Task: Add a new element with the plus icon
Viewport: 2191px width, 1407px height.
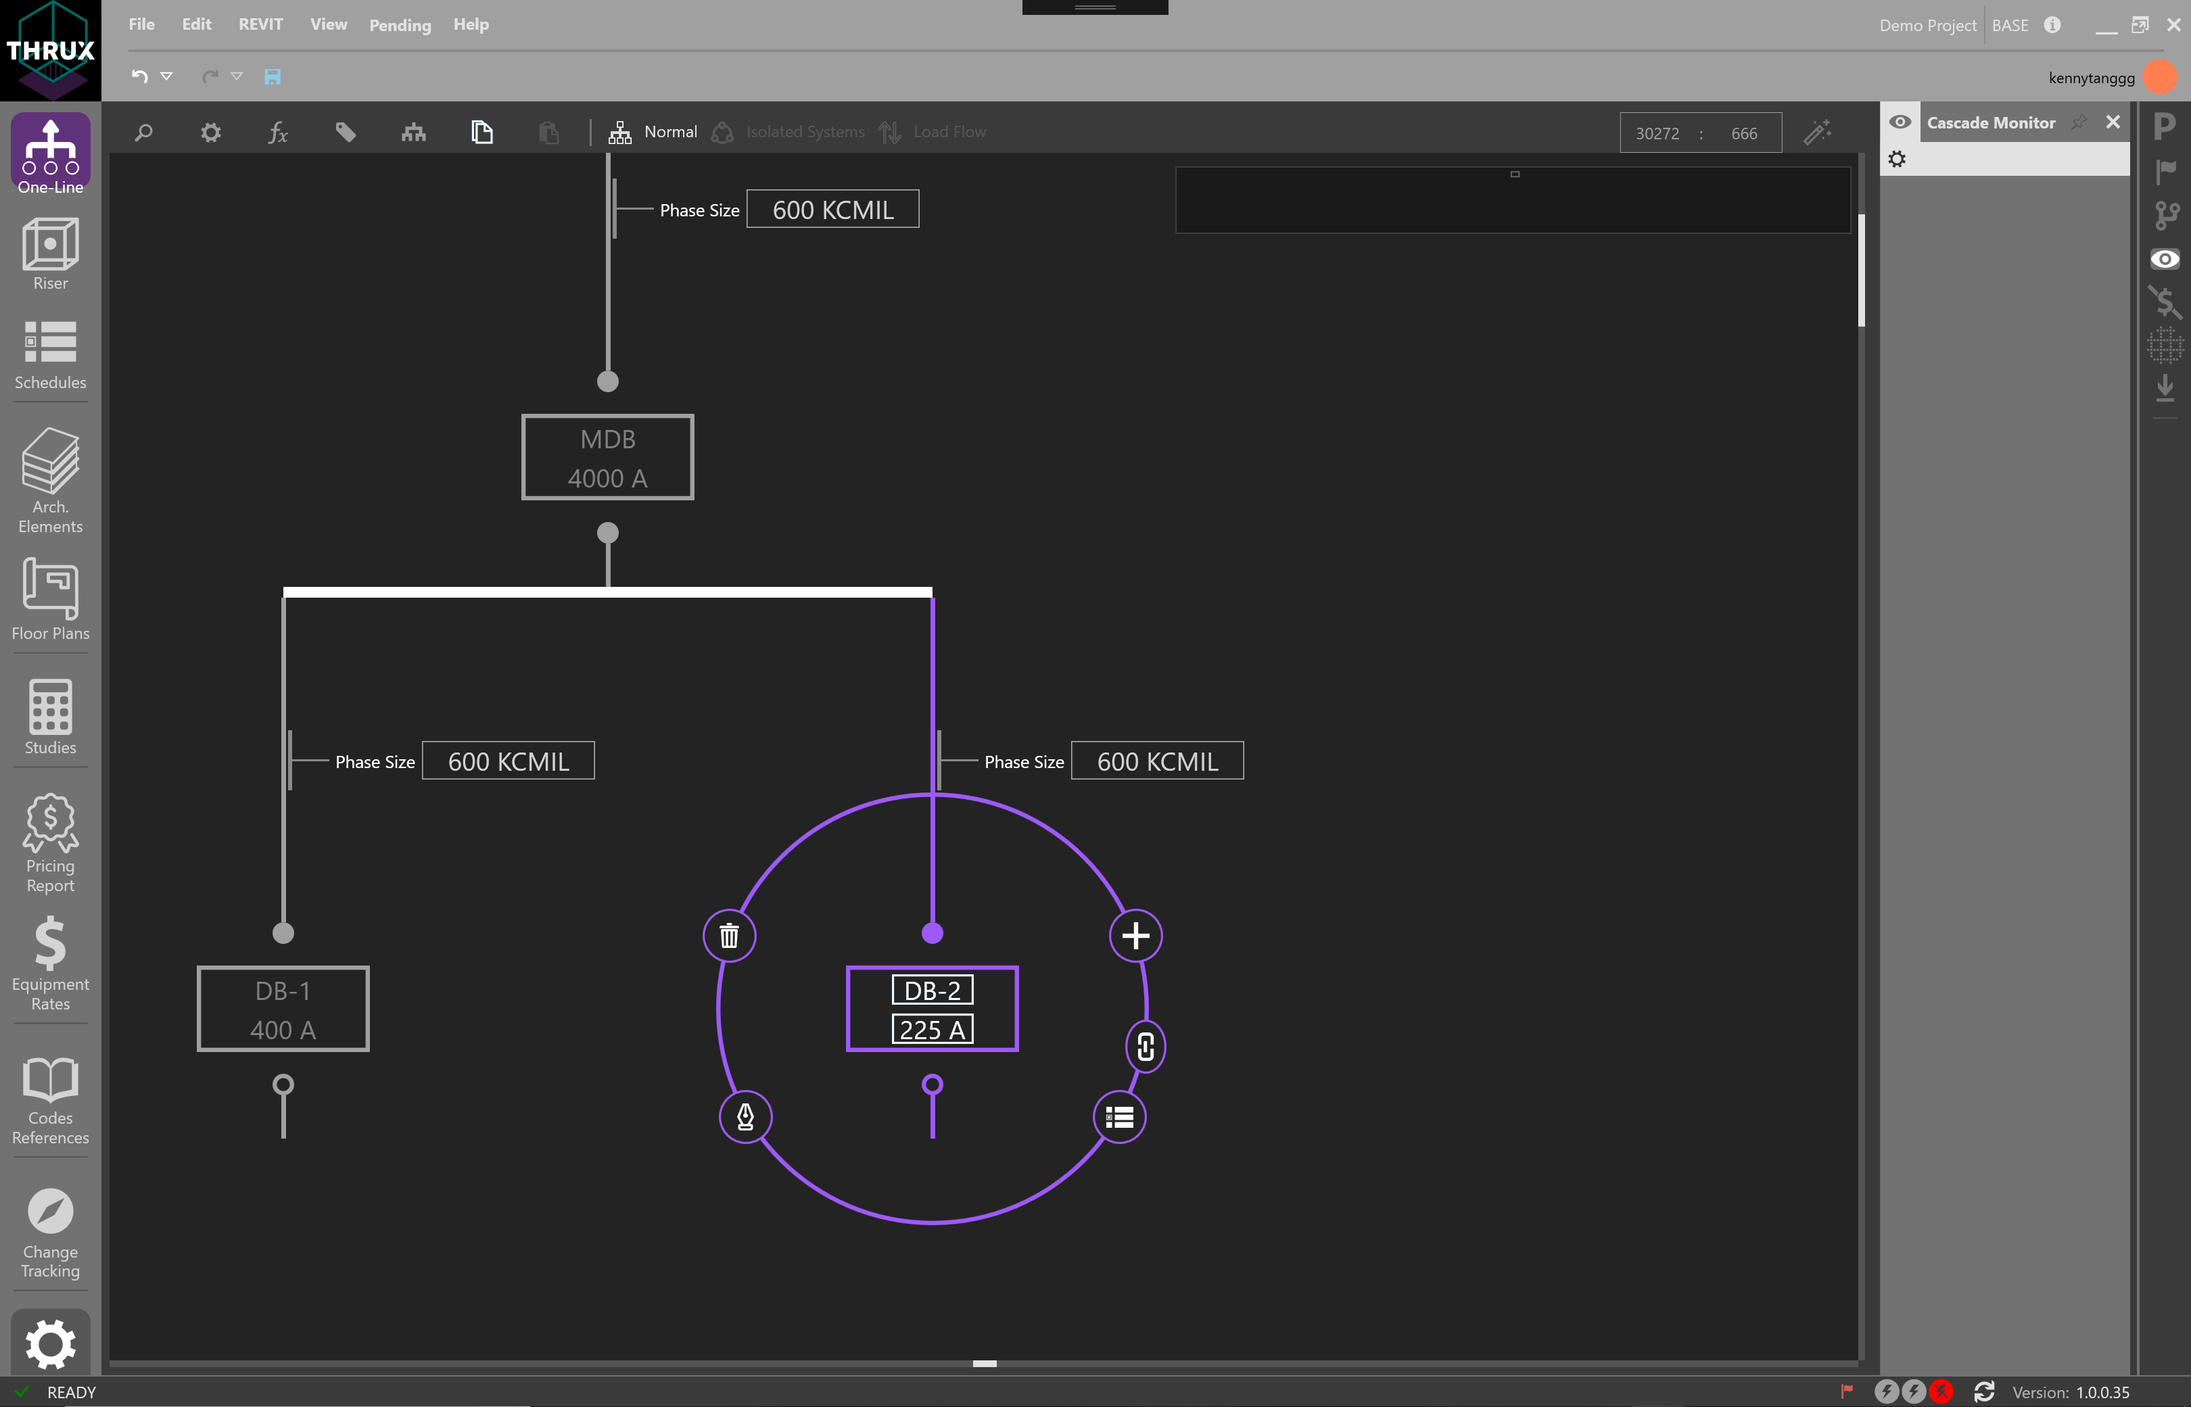Action: 1135,934
